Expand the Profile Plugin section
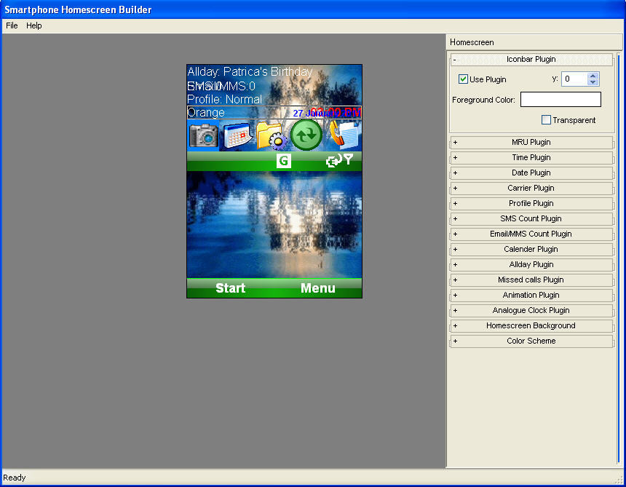 [531, 204]
